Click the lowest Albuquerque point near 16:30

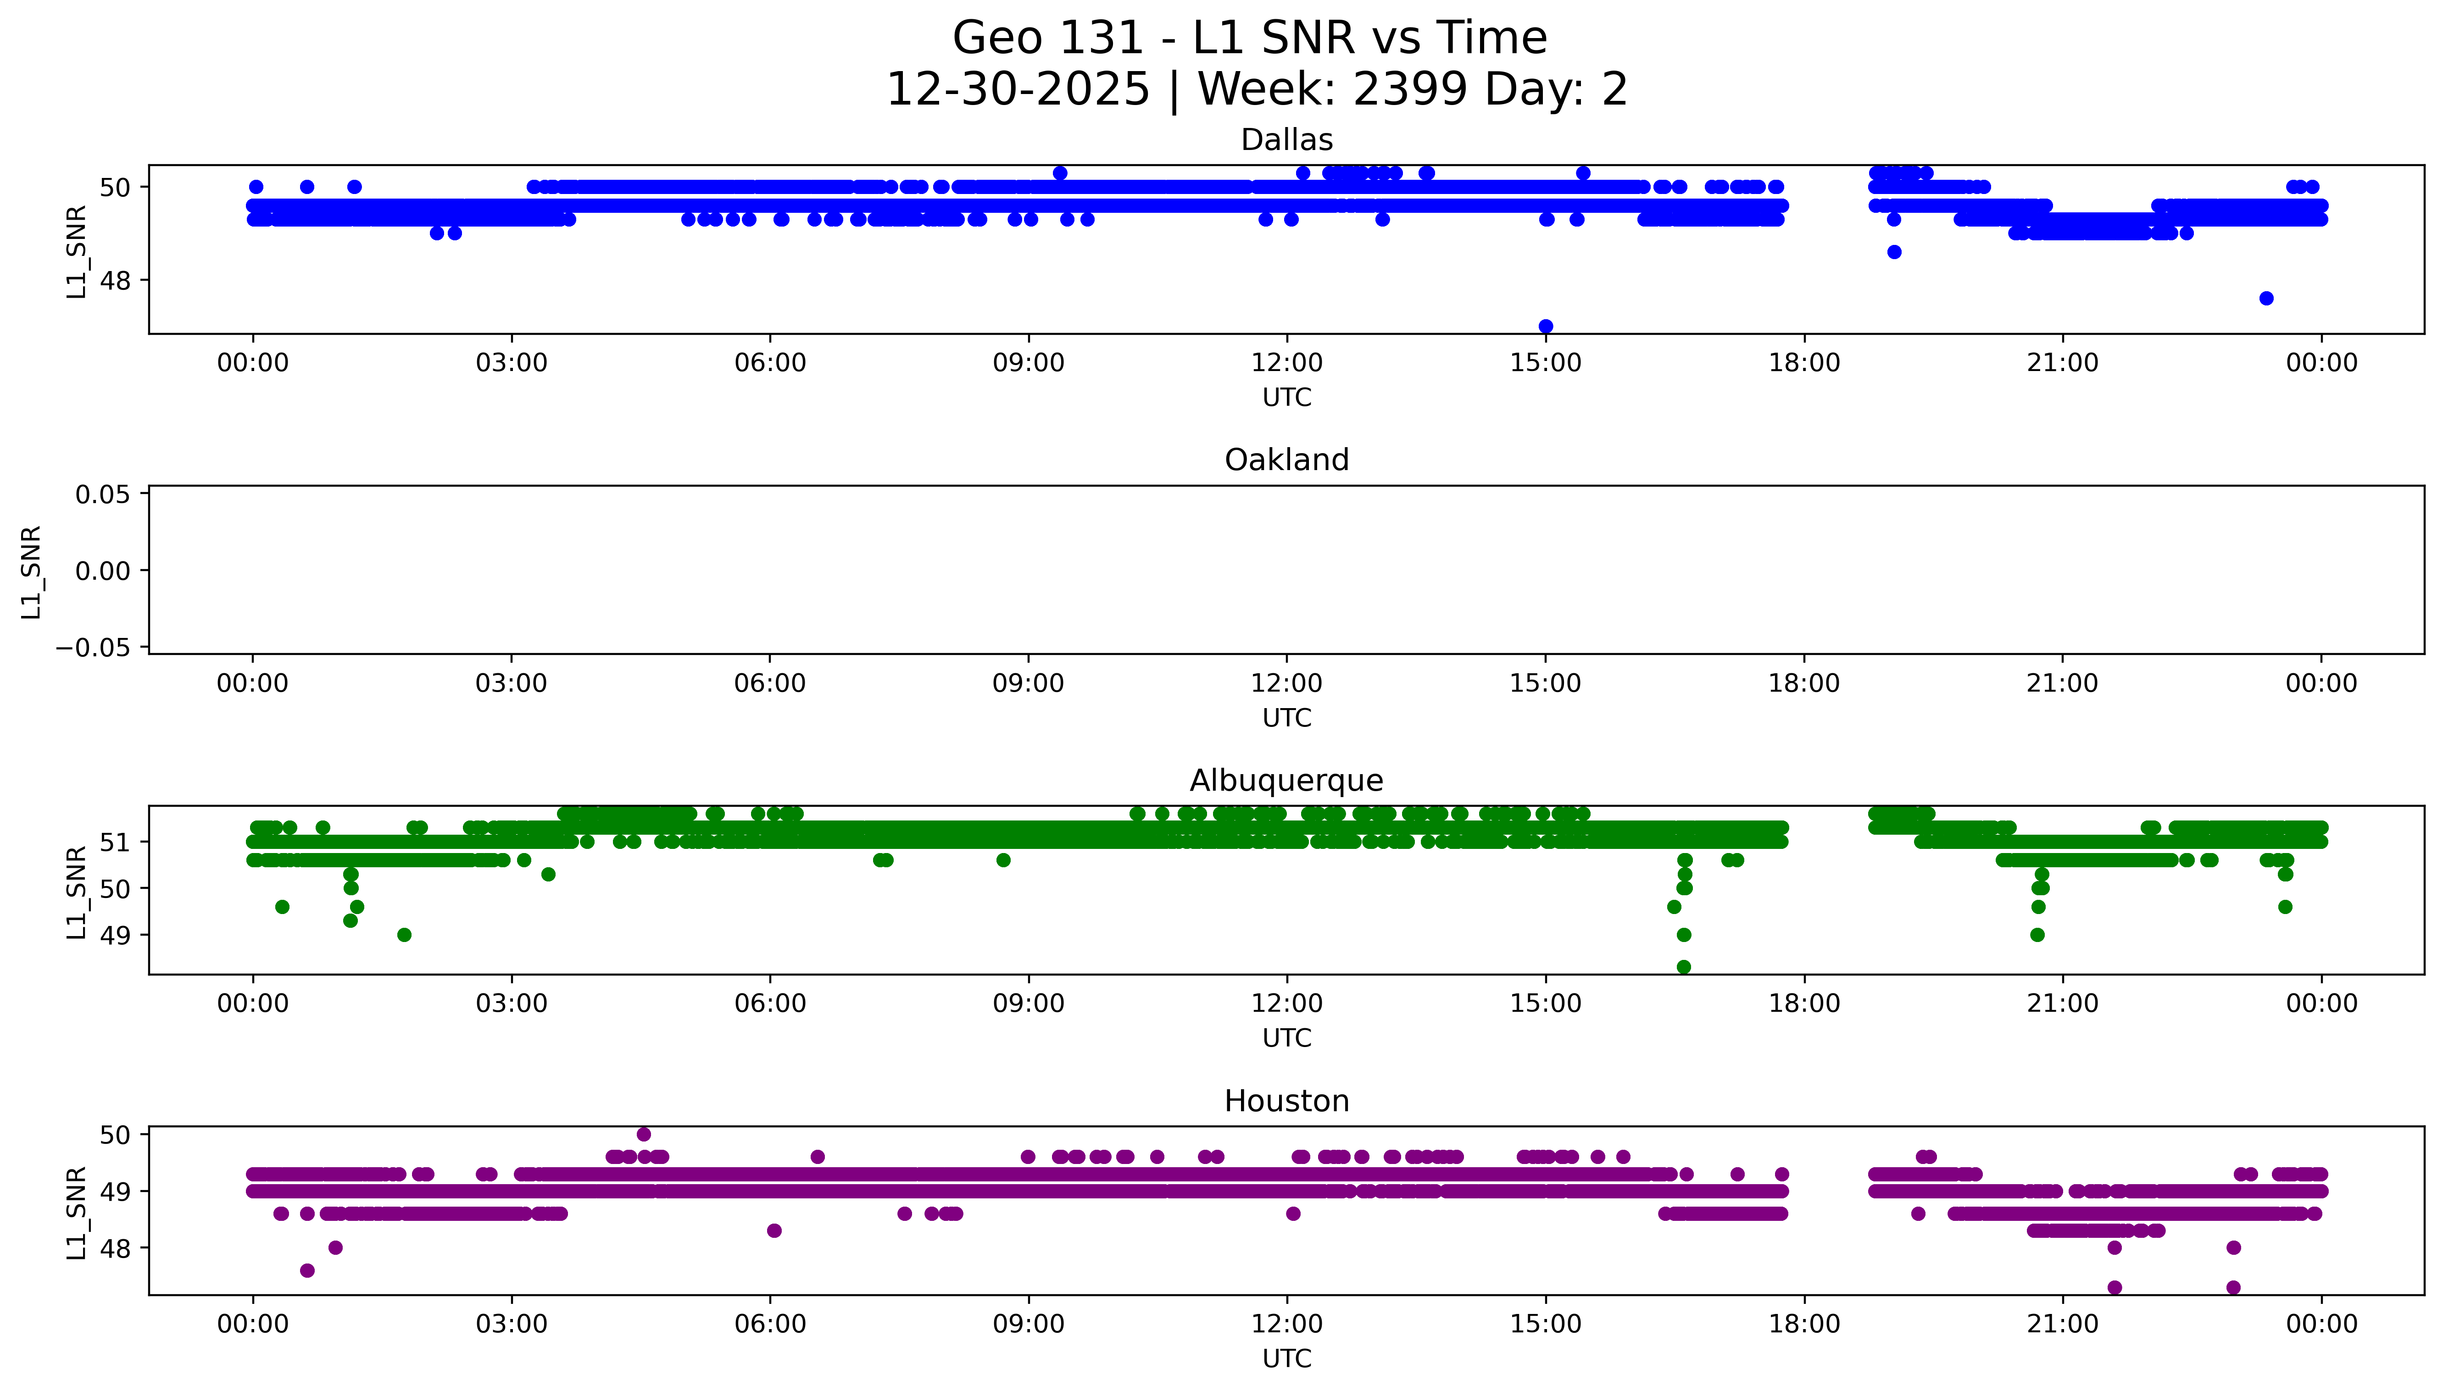(1683, 967)
